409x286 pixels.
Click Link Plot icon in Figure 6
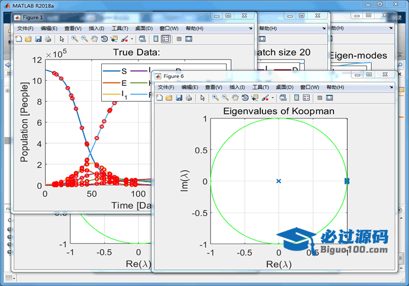[x=283, y=98]
